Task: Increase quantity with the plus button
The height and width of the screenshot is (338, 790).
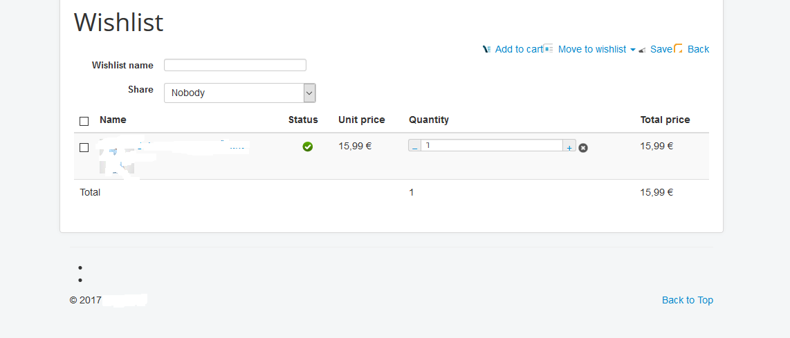Action: point(569,147)
